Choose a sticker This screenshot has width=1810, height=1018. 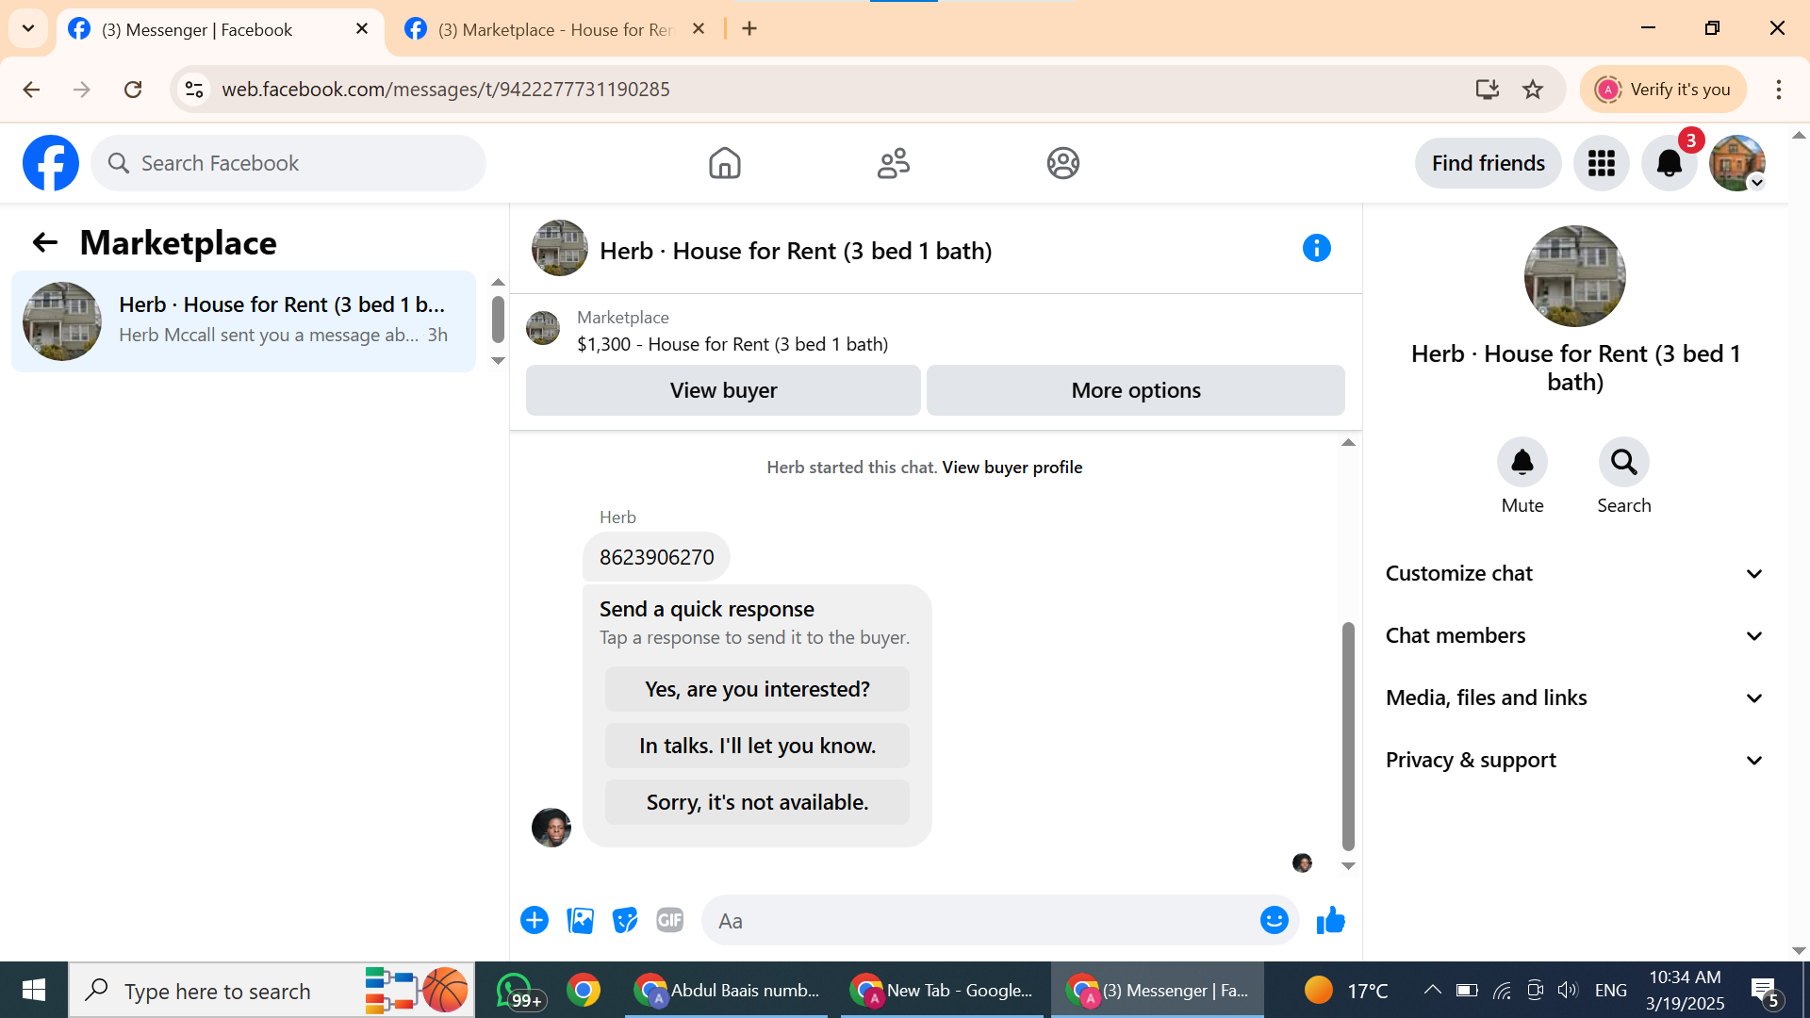(x=625, y=920)
